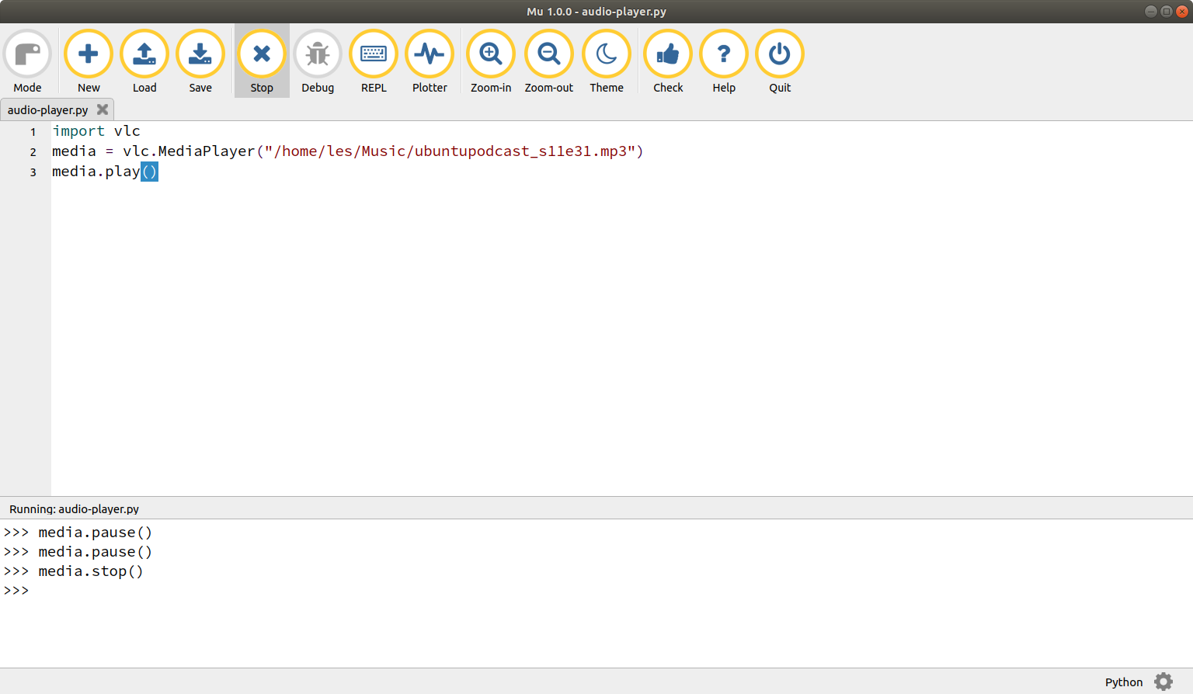Screen dimensions: 1193x694
Task: Create a New file
Action: click(88, 61)
